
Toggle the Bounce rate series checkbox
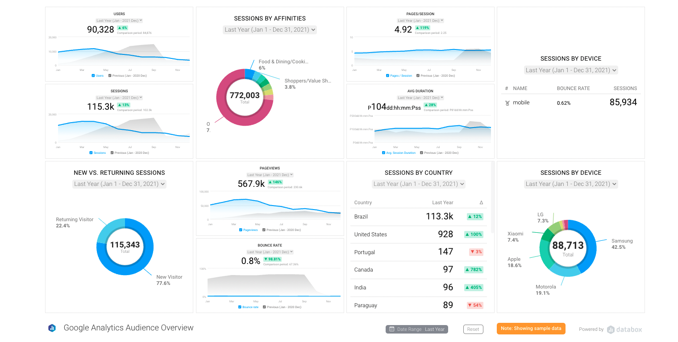tap(240, 307)
